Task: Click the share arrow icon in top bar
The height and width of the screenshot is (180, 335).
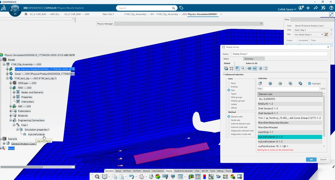Action: point(316,8)
